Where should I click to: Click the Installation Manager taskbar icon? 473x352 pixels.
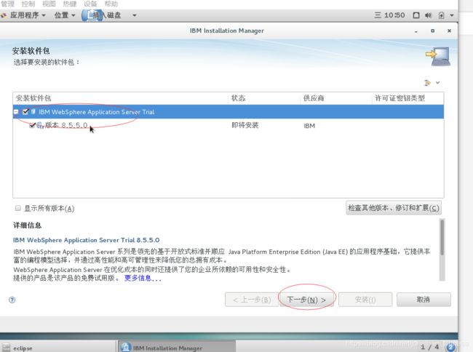pyautogui.click(x=125, y=347)
